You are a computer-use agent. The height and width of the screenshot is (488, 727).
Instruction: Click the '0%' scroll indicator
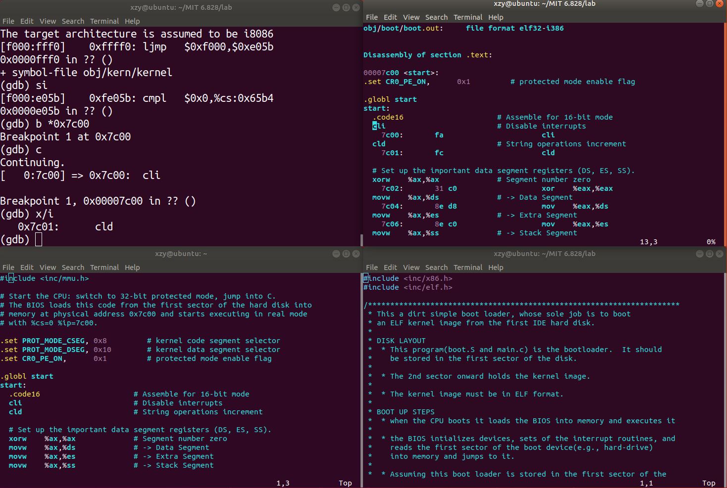tap(711, 242)
